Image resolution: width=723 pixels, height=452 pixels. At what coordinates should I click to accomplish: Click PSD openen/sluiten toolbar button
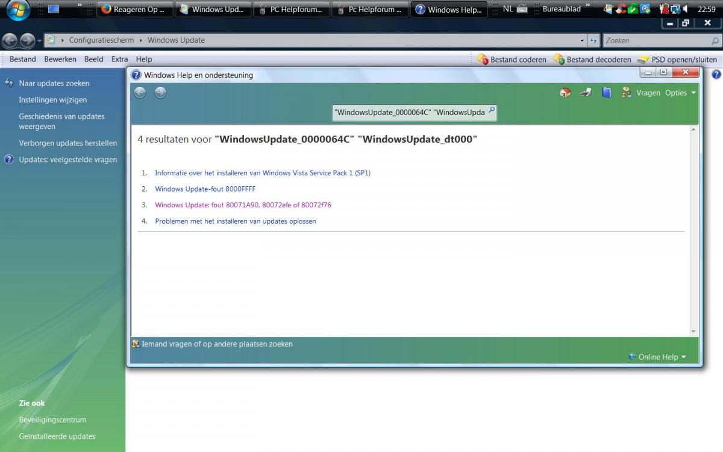[x=677, y=59]
